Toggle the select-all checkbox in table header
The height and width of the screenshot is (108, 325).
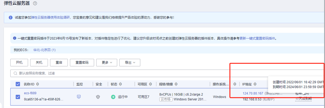tap(18, 84)
